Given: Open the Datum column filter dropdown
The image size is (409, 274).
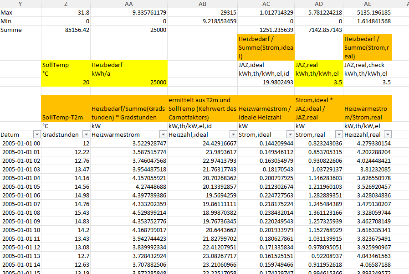Looking at the screenshot, I should [x=37, y=135].
